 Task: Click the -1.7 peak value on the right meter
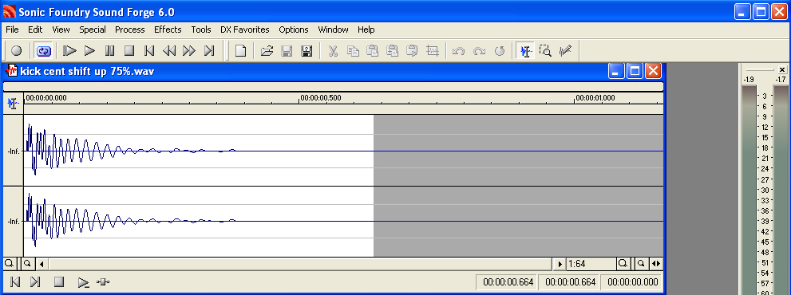tap(781, 80)
